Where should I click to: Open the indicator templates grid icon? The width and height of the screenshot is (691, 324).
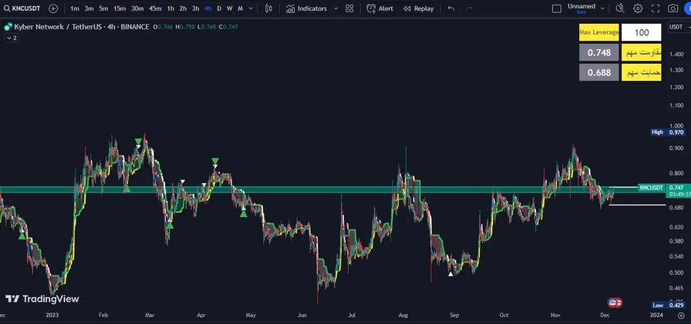click(x=349, y=9)
